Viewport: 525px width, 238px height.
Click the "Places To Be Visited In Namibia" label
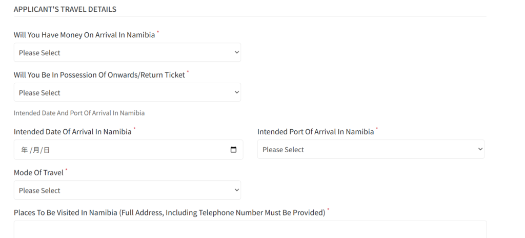click(x=169, y=212)
